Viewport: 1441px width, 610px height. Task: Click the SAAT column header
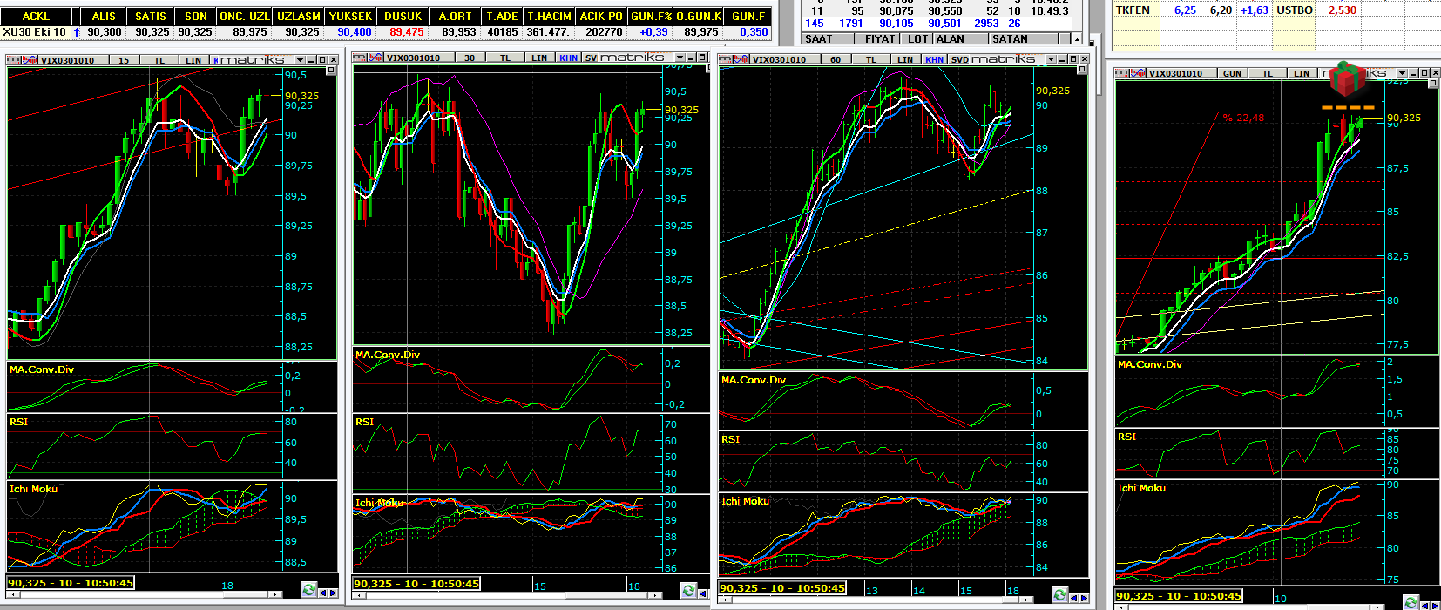pos(818,38)
